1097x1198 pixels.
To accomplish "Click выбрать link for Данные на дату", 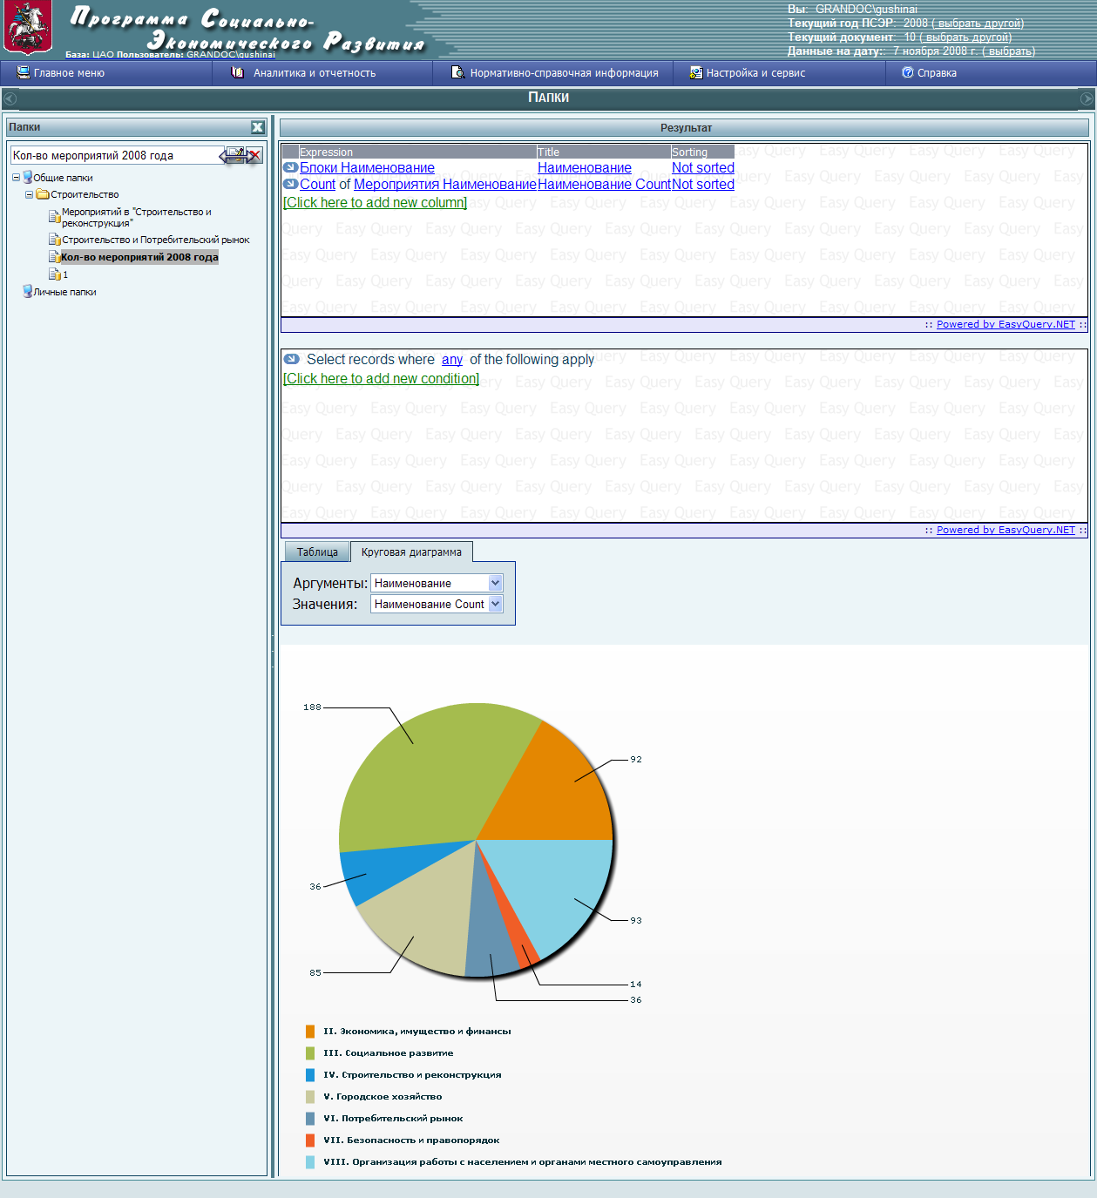I will point(1009,51).
